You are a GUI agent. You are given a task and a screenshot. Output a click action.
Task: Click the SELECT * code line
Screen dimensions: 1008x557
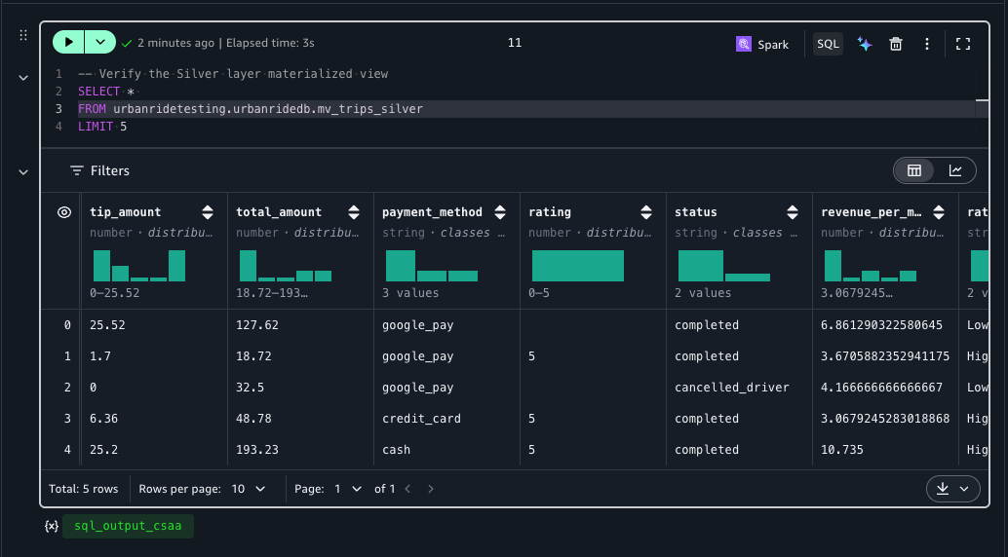(106, 92)
